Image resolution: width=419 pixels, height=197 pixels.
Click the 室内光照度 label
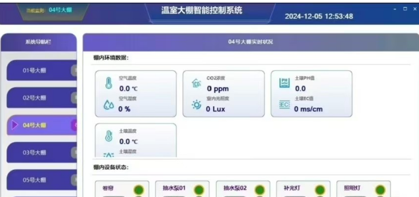tap(218, 98)
